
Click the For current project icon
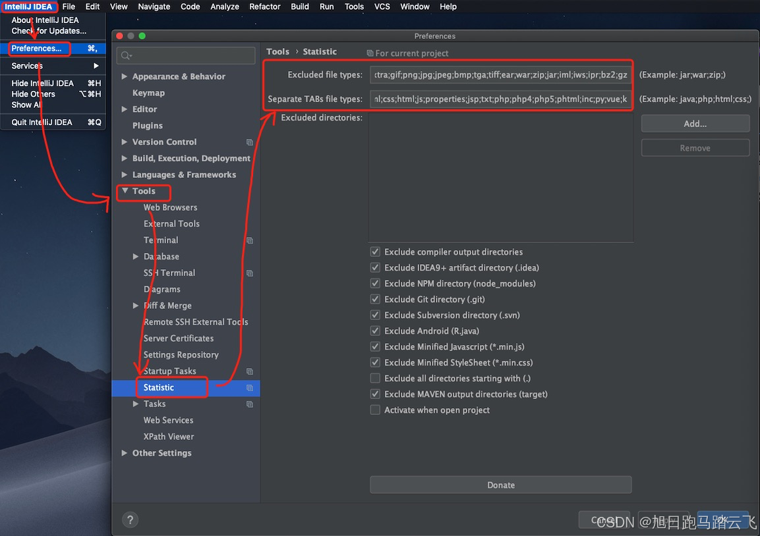[x=370, y=53]
